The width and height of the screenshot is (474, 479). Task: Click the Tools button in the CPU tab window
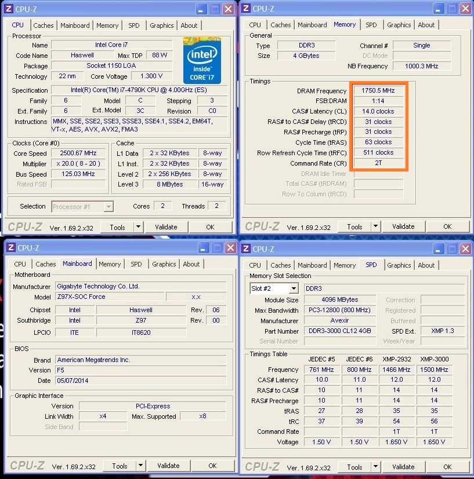118,227
